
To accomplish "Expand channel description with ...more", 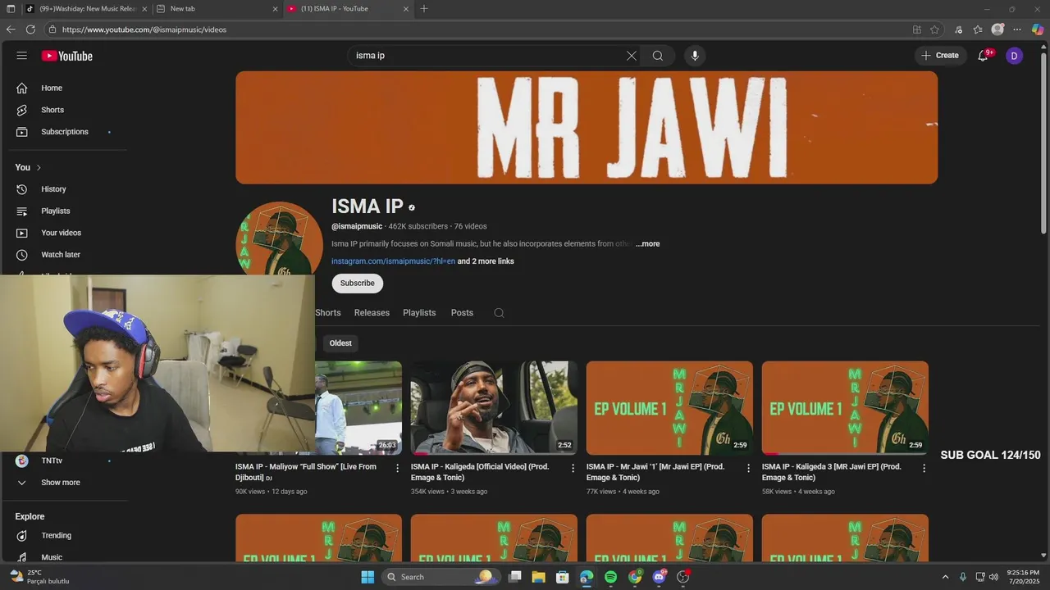I will (647, 244).
